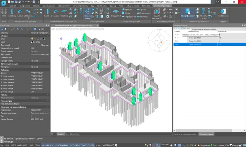Toggle ОТС-ПОЛЯР polar tracking
Viewport: 246px width, 147px height.
[x=88, y=145]
